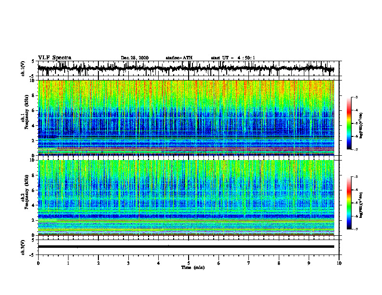The image size is (382, 295).
Task: Click inside the ch.1 spectrogram panel
Action: [x=186, y=118]
